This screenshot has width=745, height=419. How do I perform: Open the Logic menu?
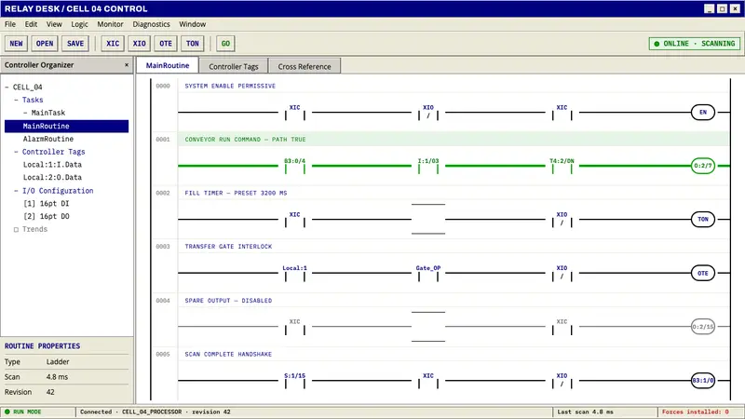(79, 24)
